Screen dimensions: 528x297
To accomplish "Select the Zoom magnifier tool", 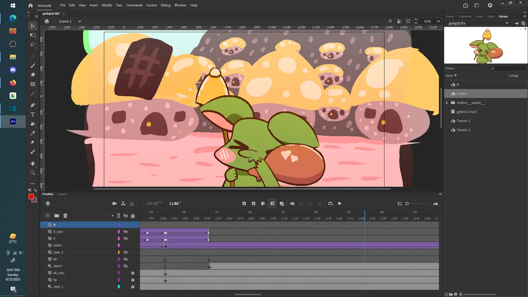I will 33,173.
